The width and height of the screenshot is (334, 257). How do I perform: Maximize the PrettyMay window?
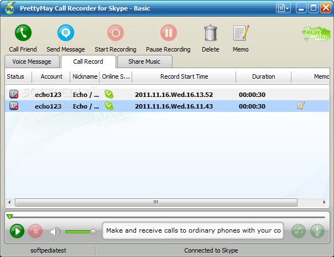314,8
